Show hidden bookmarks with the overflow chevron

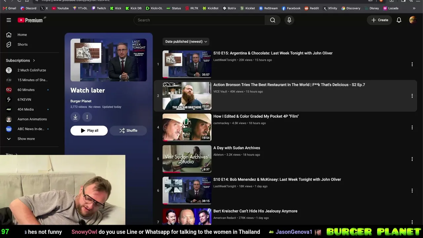pyautogui.click(x=414, y=8)
